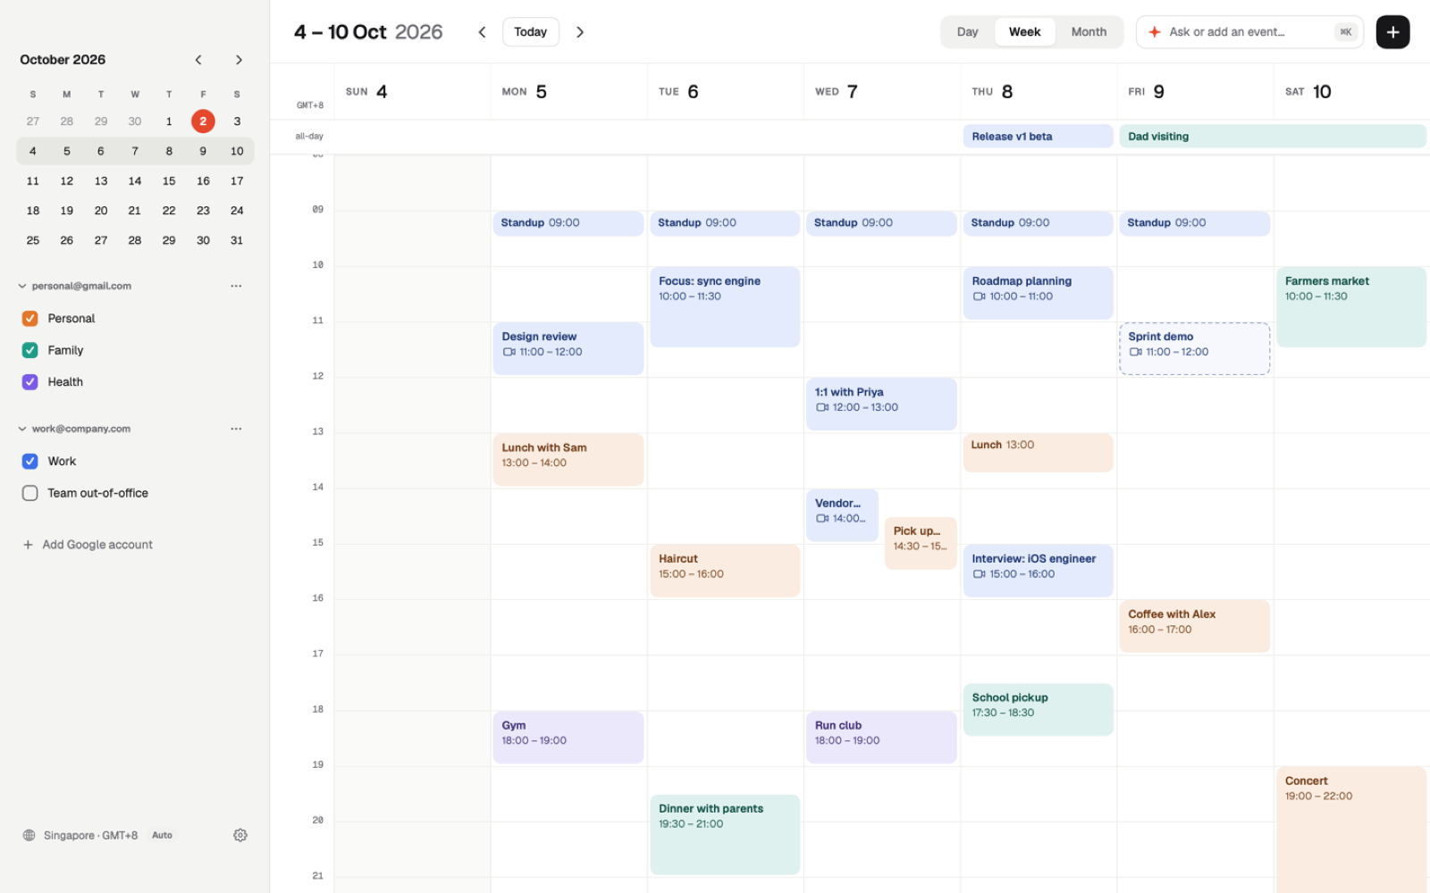The width and height of the screenshot is (1430, 893).
Task: Open Coffee with Alex event
Action: 1194,626
